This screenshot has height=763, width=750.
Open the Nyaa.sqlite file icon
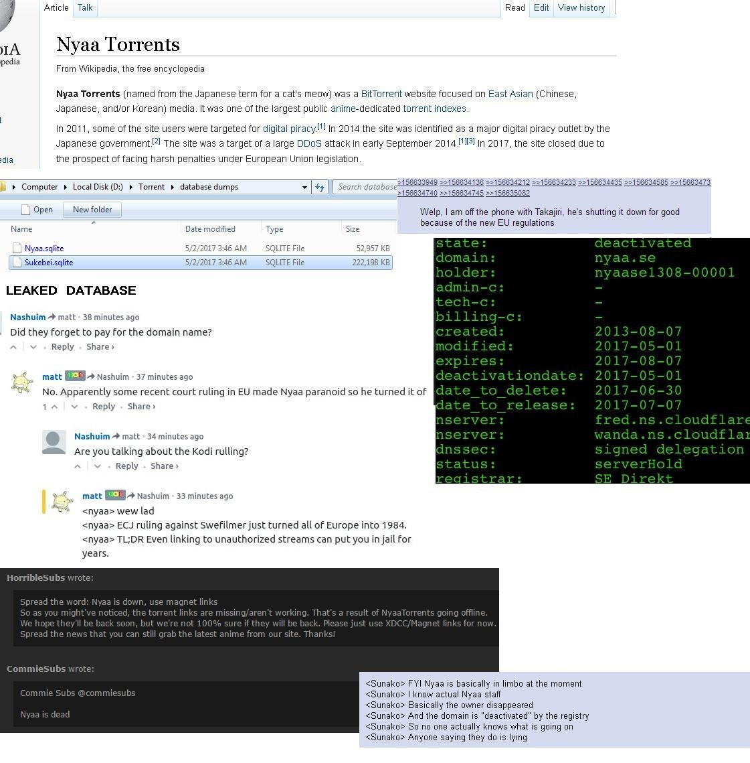pos(17,248)
